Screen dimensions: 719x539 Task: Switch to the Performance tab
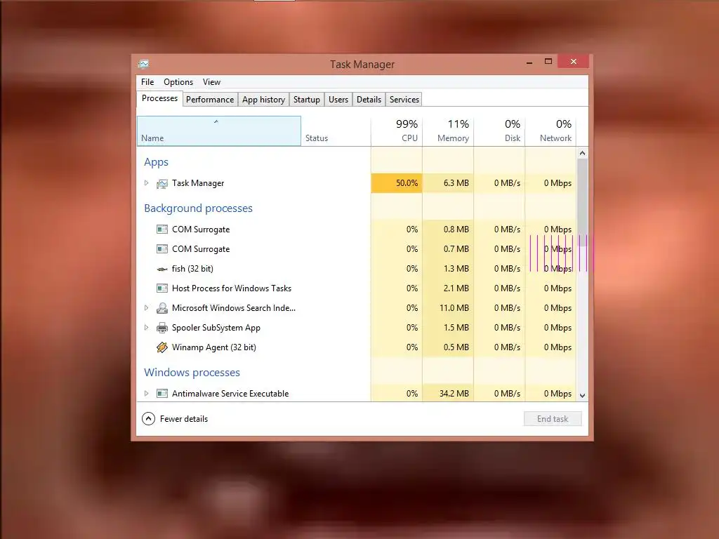click(x=210, y=100)
